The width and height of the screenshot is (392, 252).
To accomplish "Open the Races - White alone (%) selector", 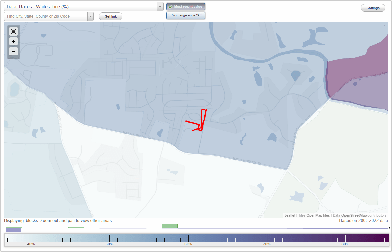I will coord(80,7).
